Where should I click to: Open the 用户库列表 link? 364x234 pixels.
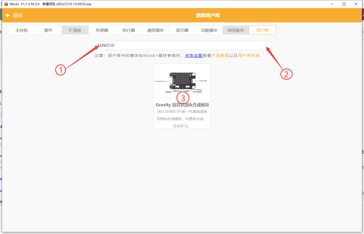(249, 55)
